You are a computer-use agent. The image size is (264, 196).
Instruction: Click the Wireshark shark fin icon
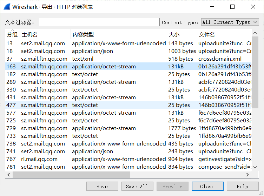(x=7, y=7)
